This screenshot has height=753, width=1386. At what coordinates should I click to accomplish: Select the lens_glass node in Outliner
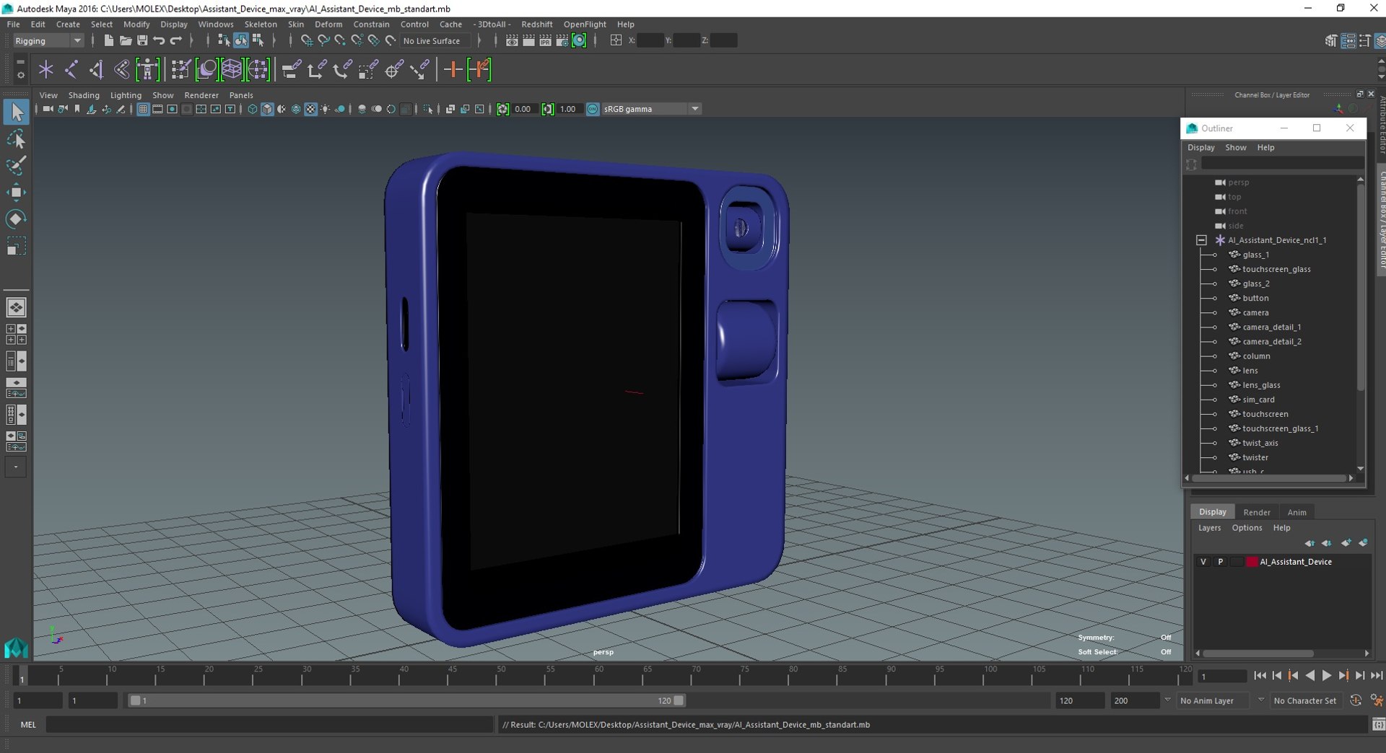point(1261,385)
